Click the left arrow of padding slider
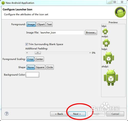128x121 pixels. coord(27,53)
